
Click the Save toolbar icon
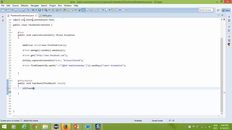16,10
